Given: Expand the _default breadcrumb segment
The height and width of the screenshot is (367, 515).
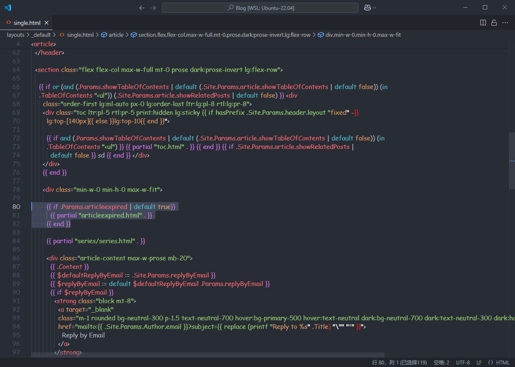Looking at the screenshot, I should coord(41,35).
